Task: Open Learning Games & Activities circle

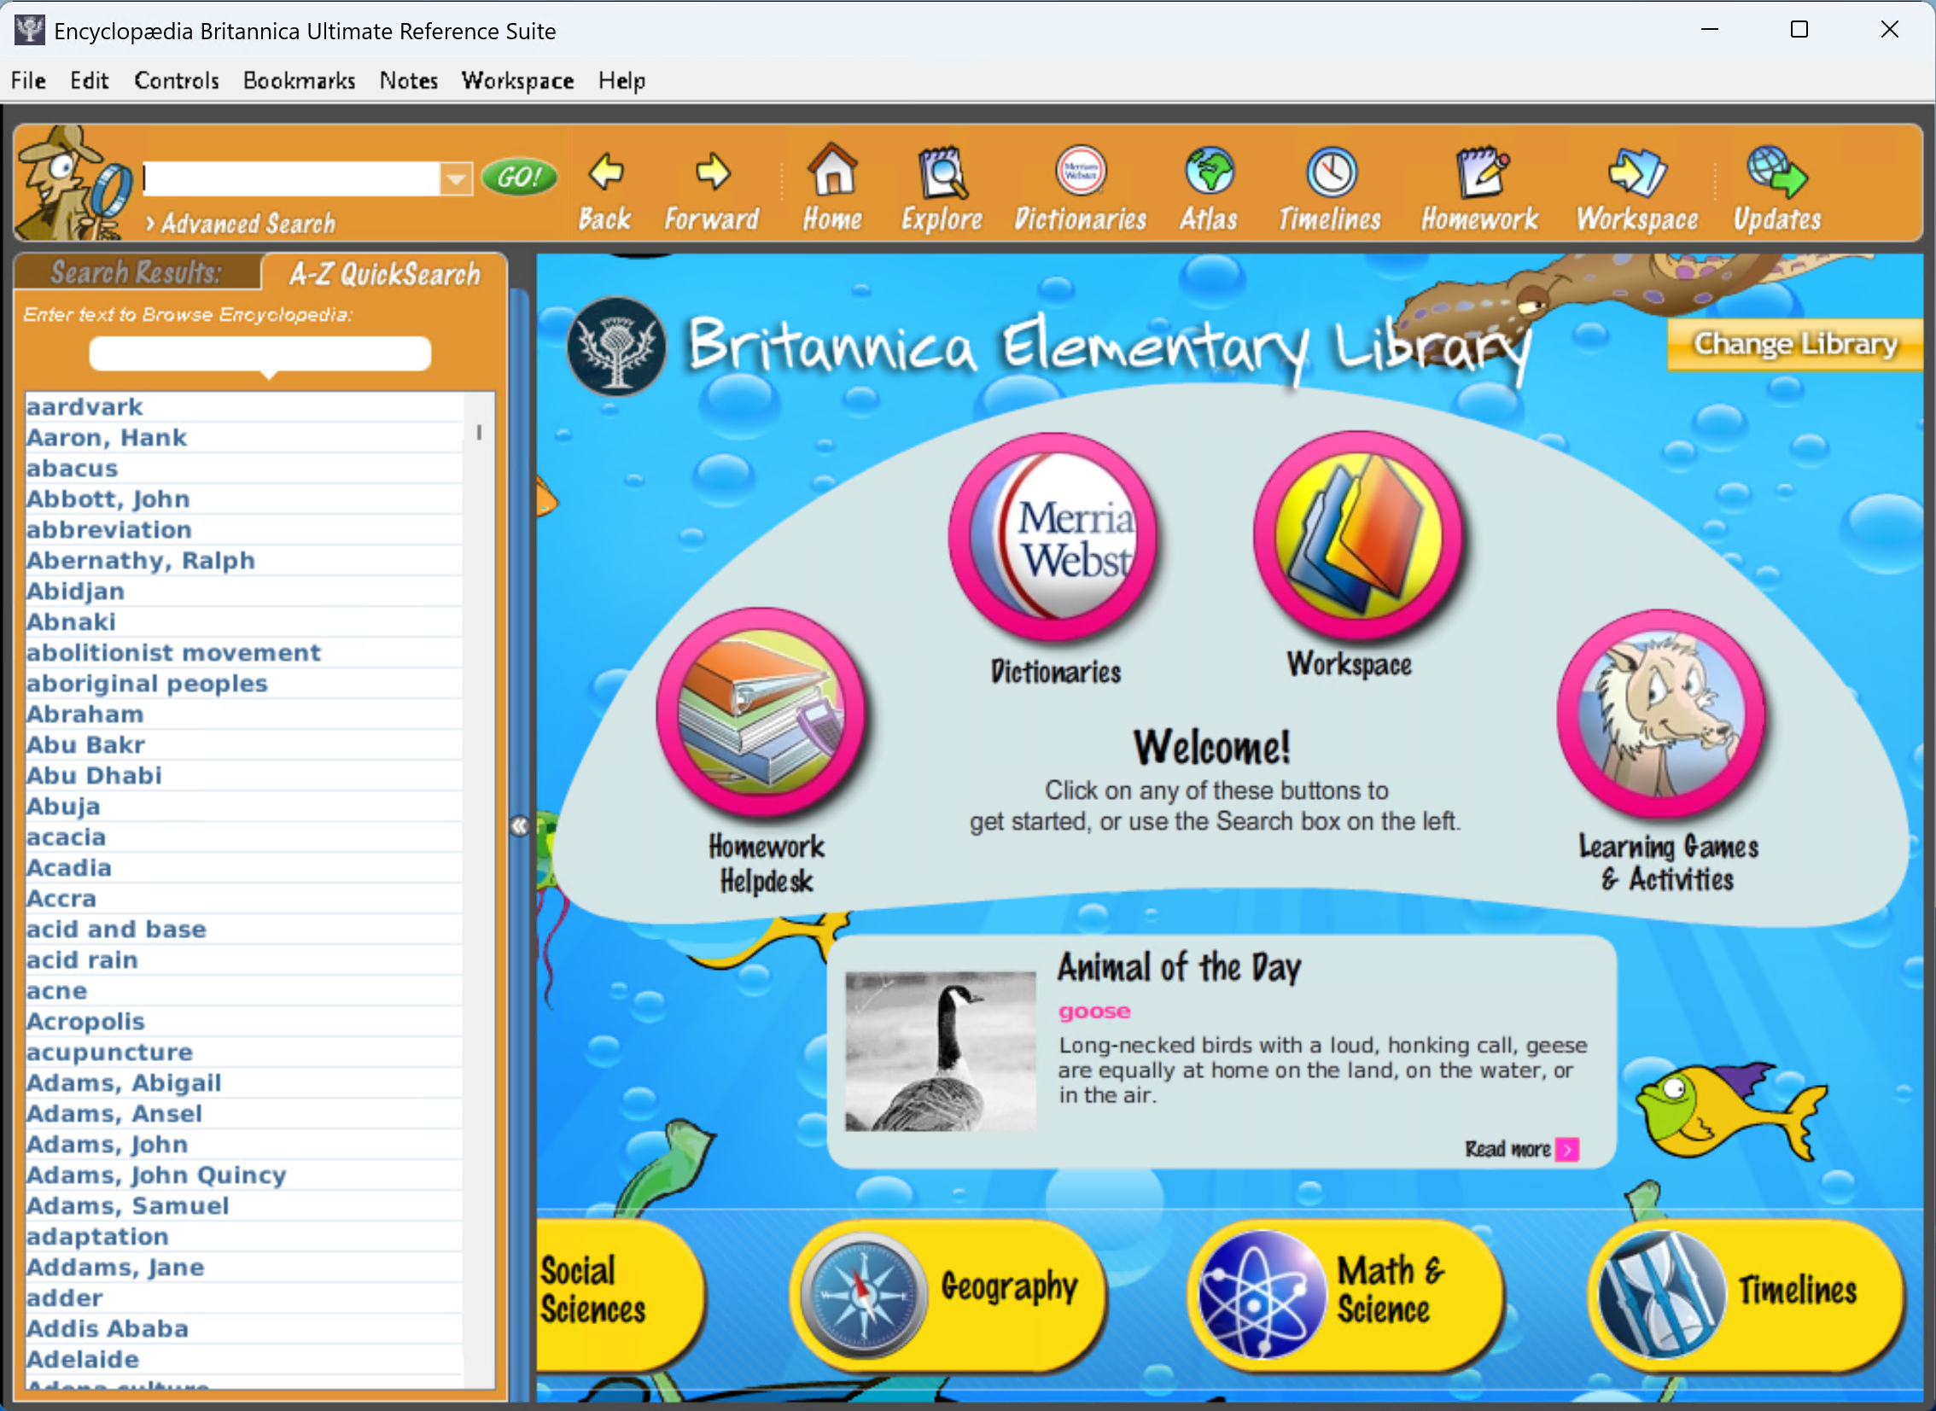Action: [x=1661, y=714]
